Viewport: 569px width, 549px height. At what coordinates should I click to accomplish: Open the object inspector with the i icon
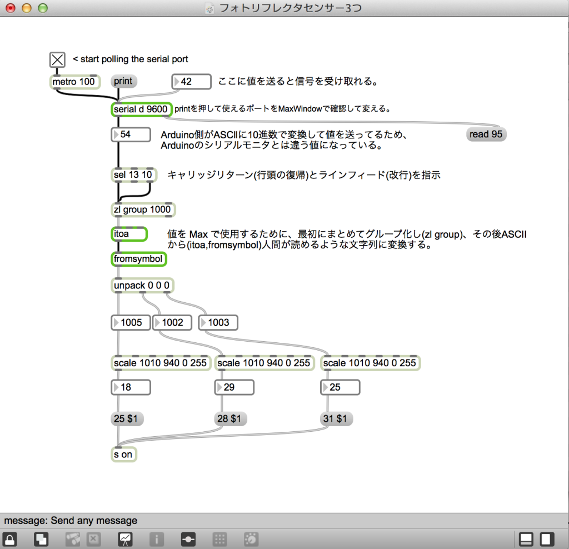[x=157, y=538]
